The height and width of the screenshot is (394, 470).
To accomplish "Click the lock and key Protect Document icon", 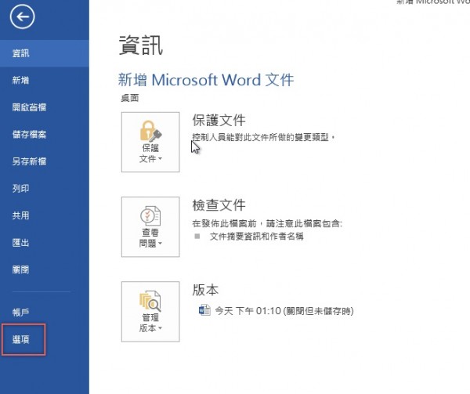I will [150, 131].
